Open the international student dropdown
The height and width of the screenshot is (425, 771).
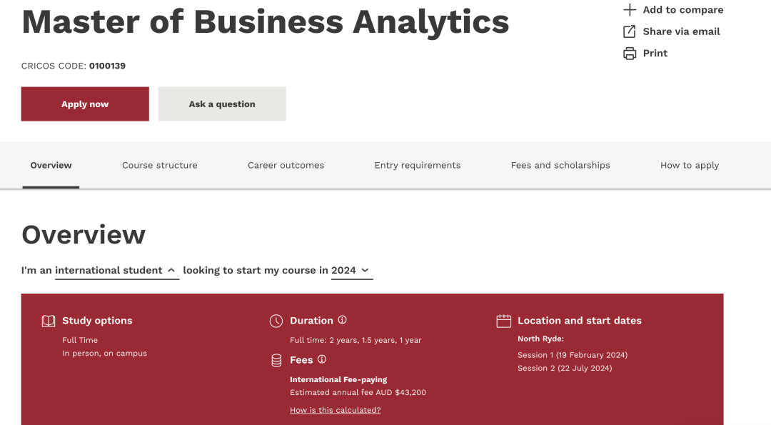coord(116,270)
